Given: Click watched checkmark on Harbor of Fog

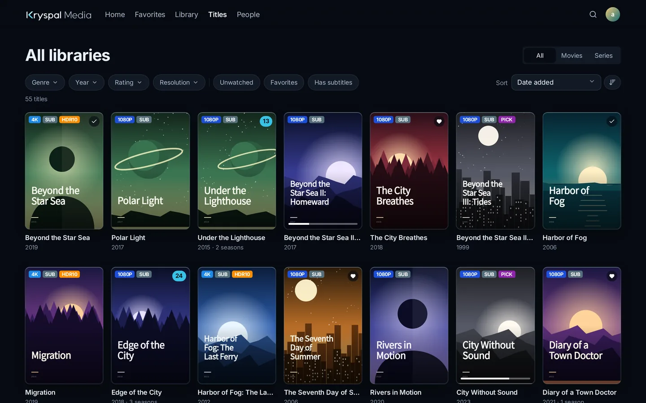Looking at the screenshot, I should [x=611, y=121].
